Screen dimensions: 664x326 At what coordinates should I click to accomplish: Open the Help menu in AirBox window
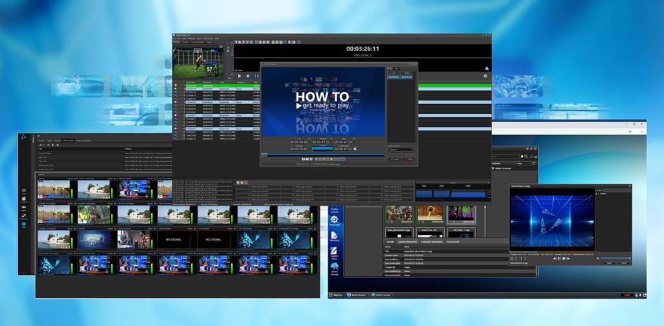217,38
